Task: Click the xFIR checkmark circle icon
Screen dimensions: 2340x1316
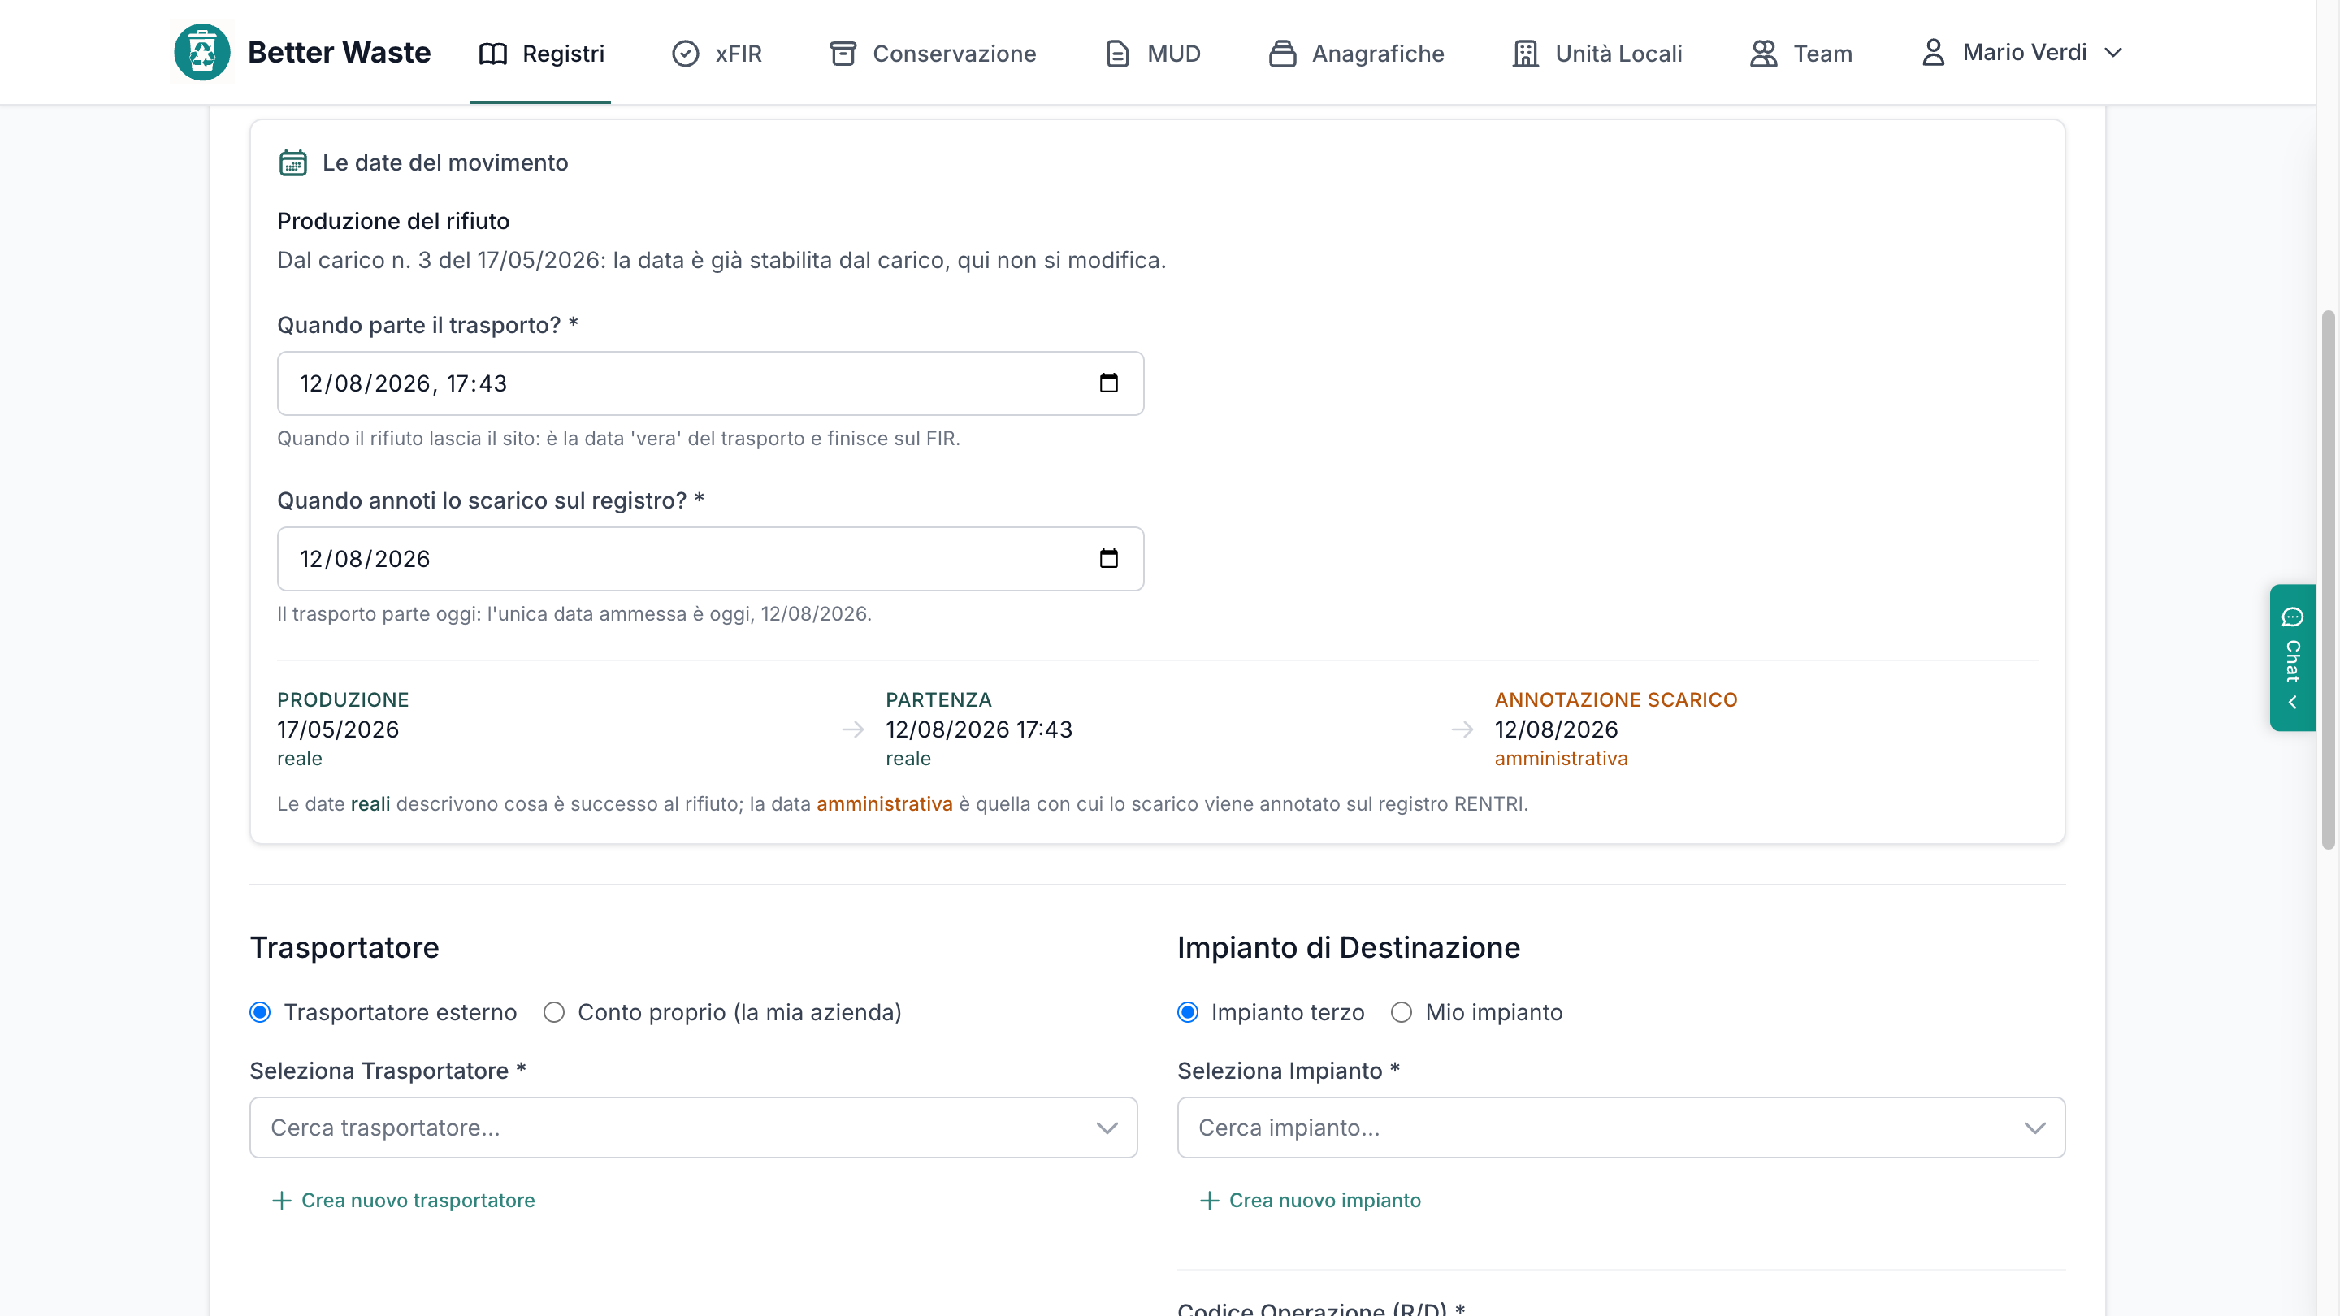Action: [686, 54]
